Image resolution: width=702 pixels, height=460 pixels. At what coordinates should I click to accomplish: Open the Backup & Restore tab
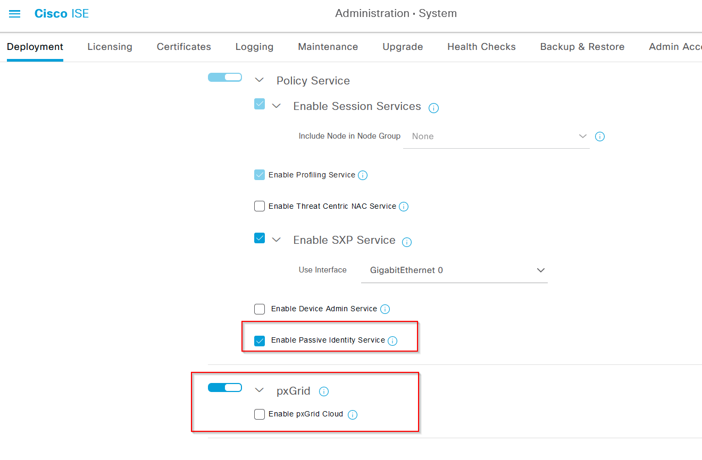click(x=582, y=47)
